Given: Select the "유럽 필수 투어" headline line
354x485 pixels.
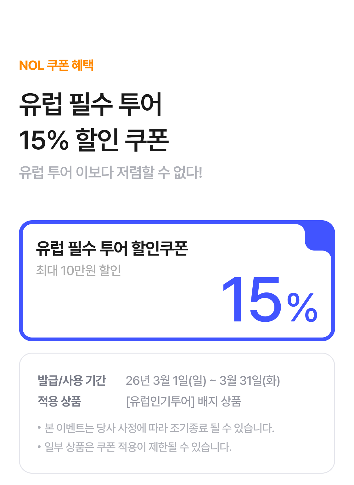Looking at the screenshot, I should click(91, 104).
